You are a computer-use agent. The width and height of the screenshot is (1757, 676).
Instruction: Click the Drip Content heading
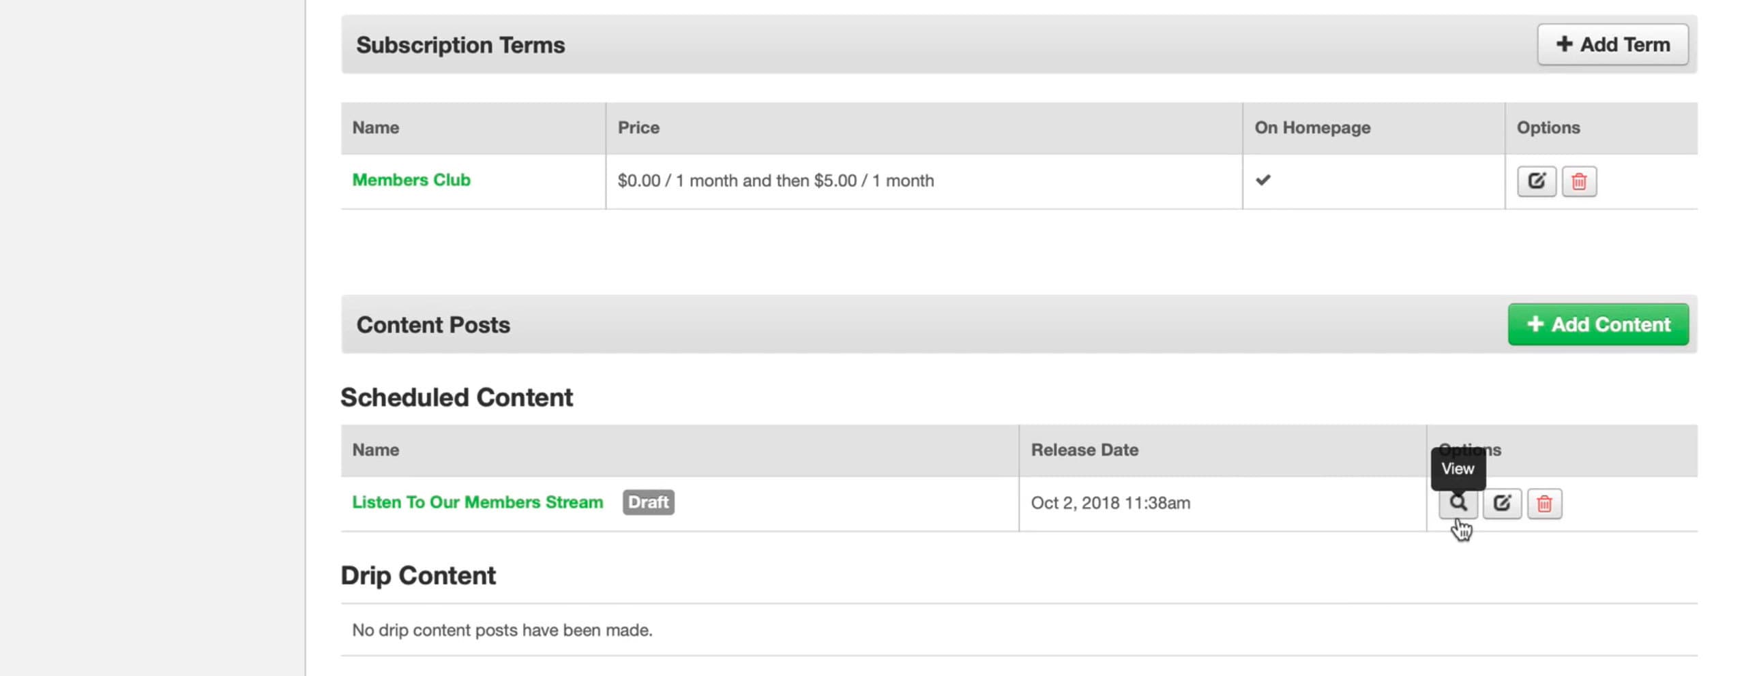pyautogui.click(x=418, y=576)
